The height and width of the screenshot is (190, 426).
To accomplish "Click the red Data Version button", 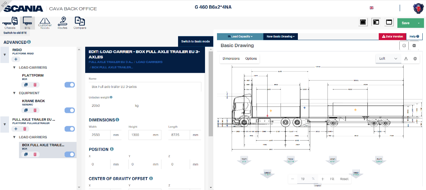I will click(392, 37).
